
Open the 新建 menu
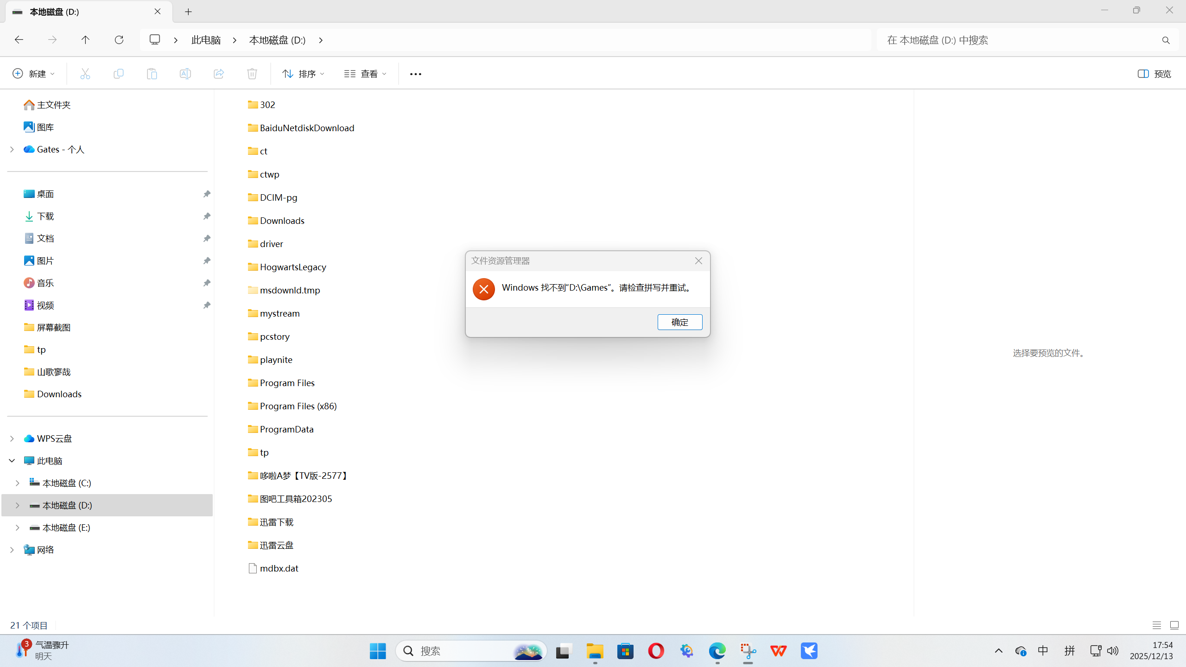coord(33,73)
